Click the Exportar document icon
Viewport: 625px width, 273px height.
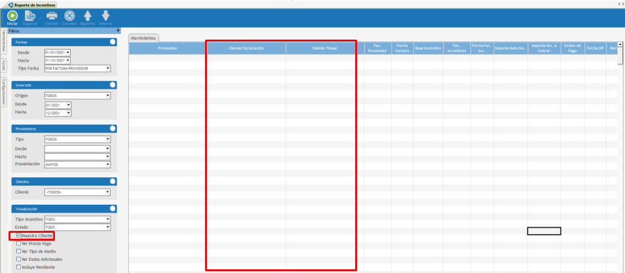point(31,16)
